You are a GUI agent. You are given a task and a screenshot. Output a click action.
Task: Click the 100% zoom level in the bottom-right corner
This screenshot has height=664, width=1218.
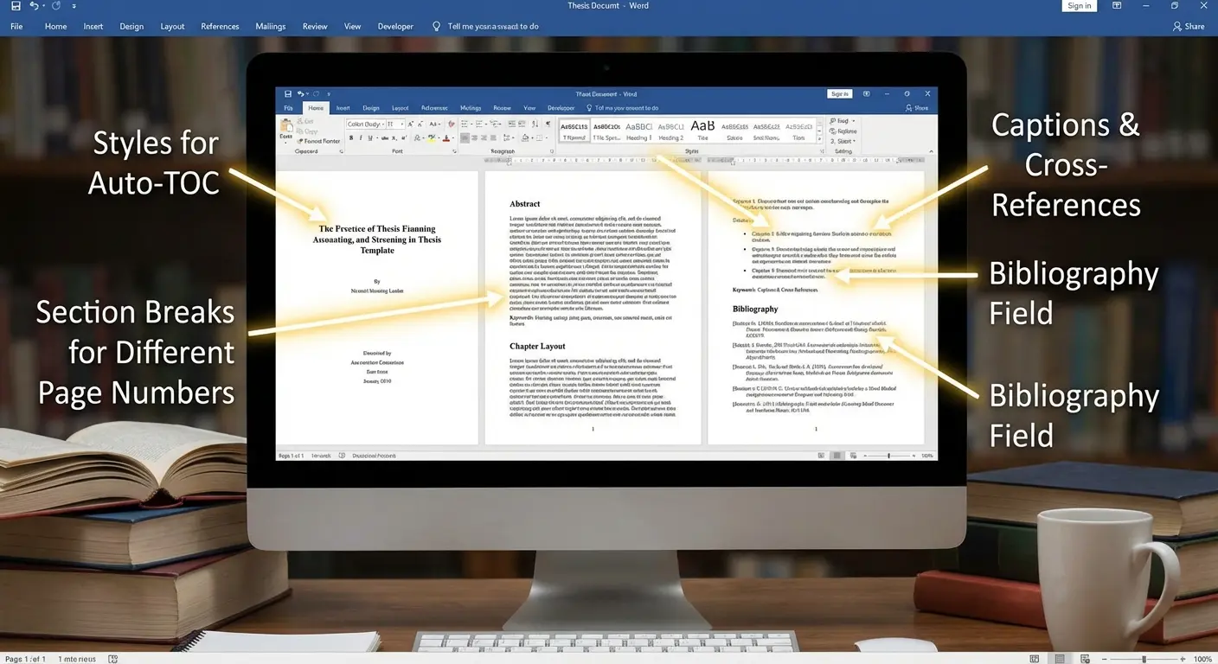[x=1203, y=659]
